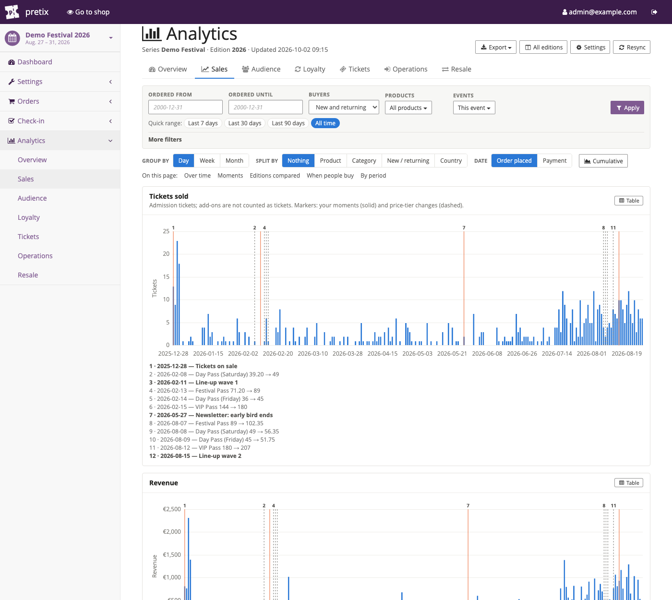Switch date basis to Payment
Viewport: 672px width, 600px height.
pos(554,161)
